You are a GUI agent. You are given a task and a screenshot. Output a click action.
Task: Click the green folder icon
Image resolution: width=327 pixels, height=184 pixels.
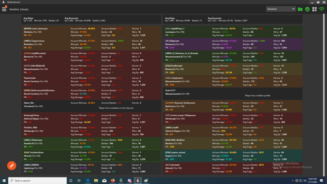click(300, 9)
